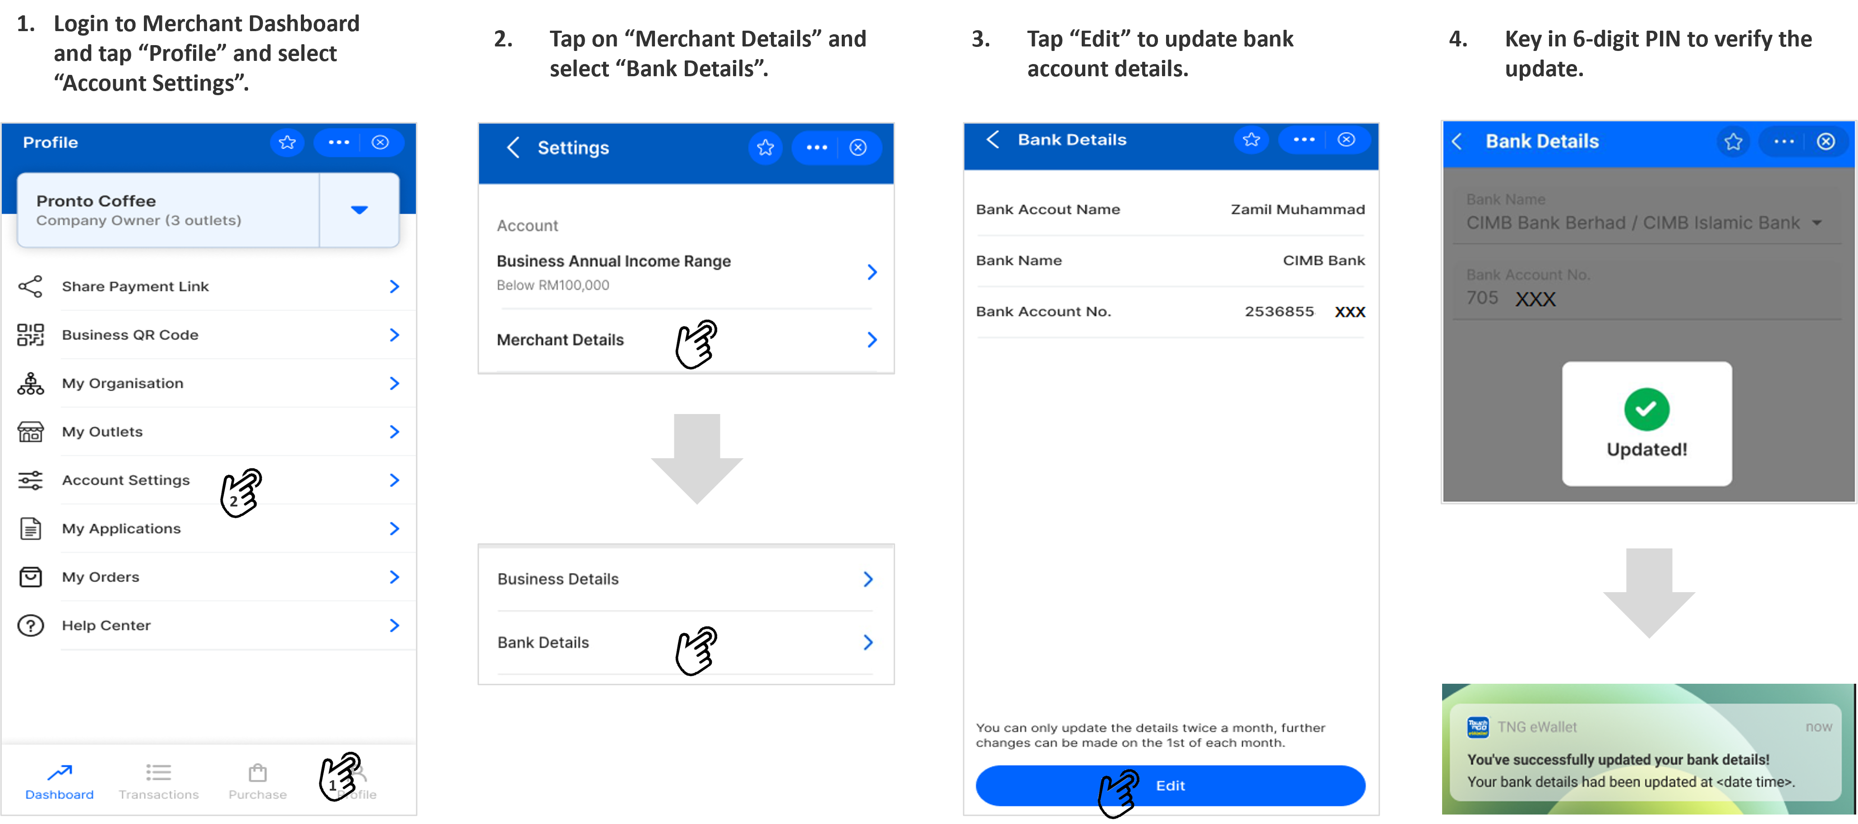Toggle the favourite star on Settings screen
The image size is (1858, 824).
[767, 147]
